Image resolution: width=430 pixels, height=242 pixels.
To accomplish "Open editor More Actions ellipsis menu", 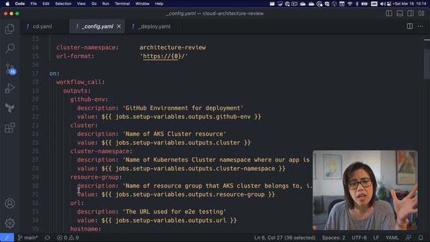I will click(421, 26).
